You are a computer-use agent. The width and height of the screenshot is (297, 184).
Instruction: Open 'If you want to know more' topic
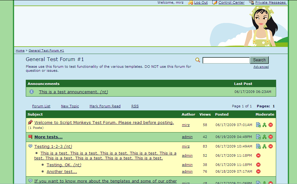[105, 181]
